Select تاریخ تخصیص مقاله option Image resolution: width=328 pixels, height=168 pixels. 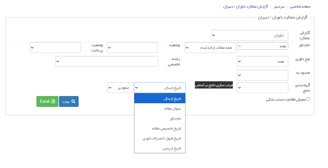160,128
